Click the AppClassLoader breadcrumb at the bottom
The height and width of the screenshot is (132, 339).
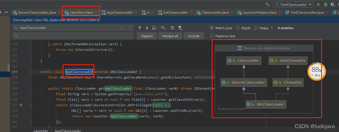[68, 131]
